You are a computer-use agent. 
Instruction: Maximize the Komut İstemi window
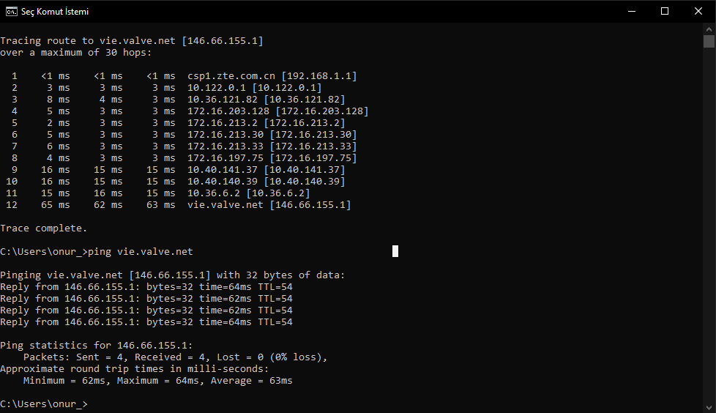click(x=665, y=11)
